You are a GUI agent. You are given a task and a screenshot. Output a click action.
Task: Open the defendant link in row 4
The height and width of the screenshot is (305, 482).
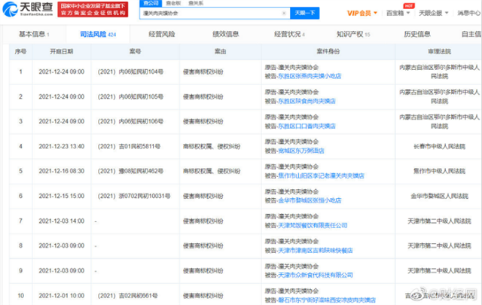[301, 151]
